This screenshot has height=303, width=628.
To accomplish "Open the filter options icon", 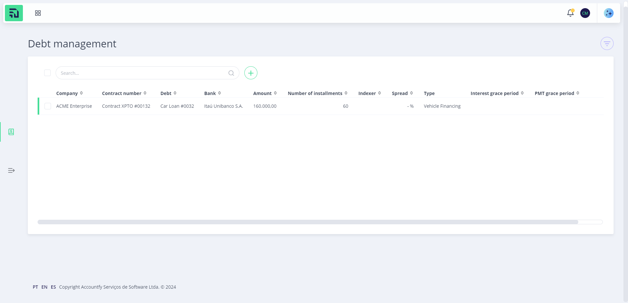I will coord(607,43).
